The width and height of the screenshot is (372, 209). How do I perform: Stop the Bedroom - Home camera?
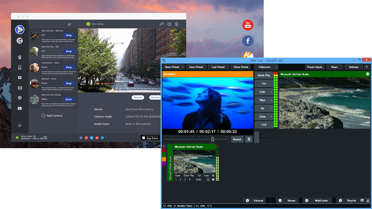tap(69, 83)
